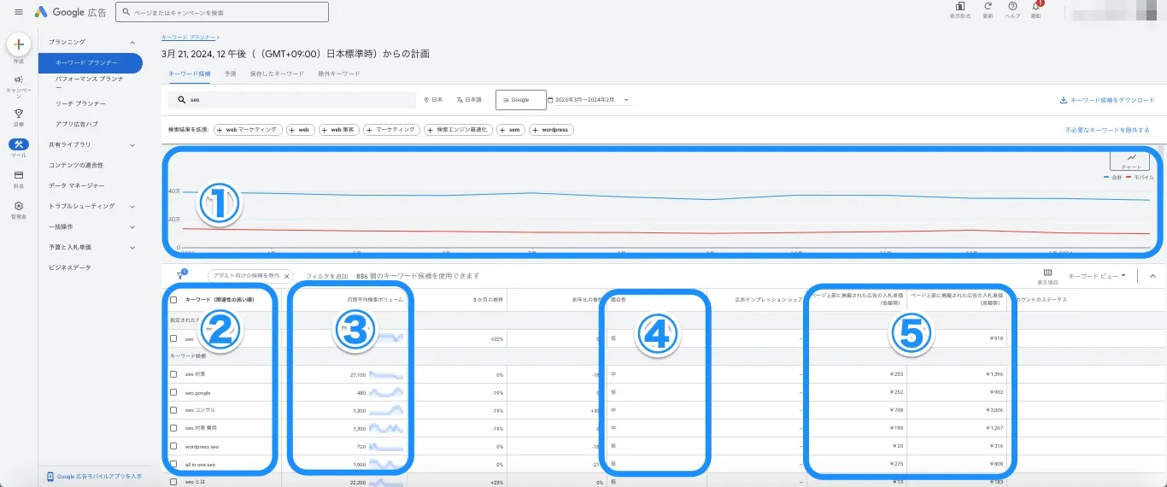This screenshot has width=1167, height=487.
Task: Expand the 共有ライブラリ section
Action: 132,144
